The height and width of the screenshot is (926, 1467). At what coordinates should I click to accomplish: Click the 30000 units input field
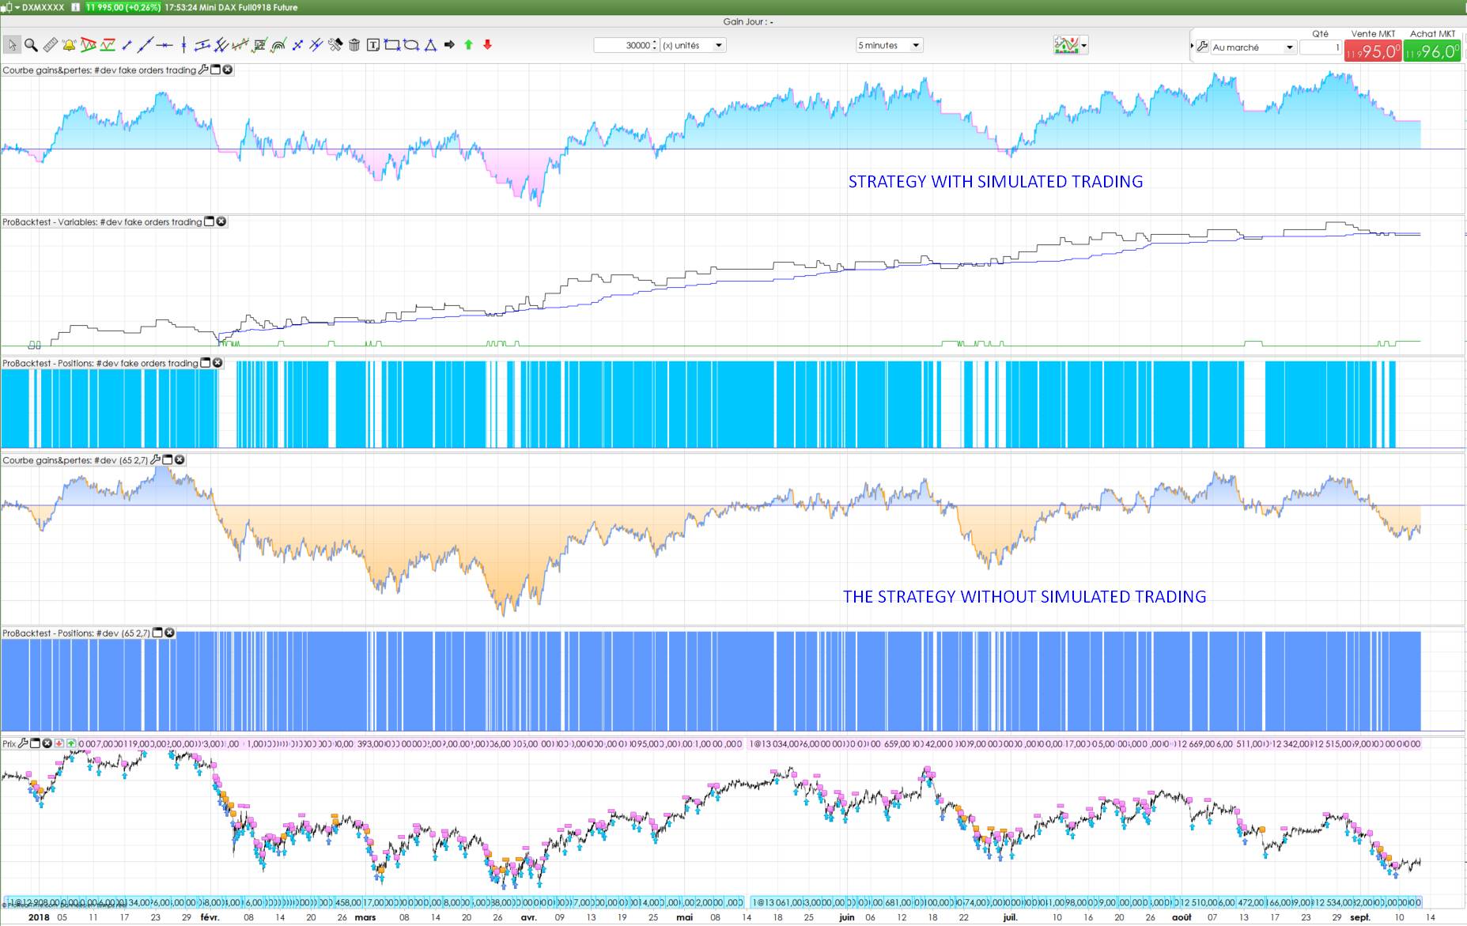(x=623, y=45)
